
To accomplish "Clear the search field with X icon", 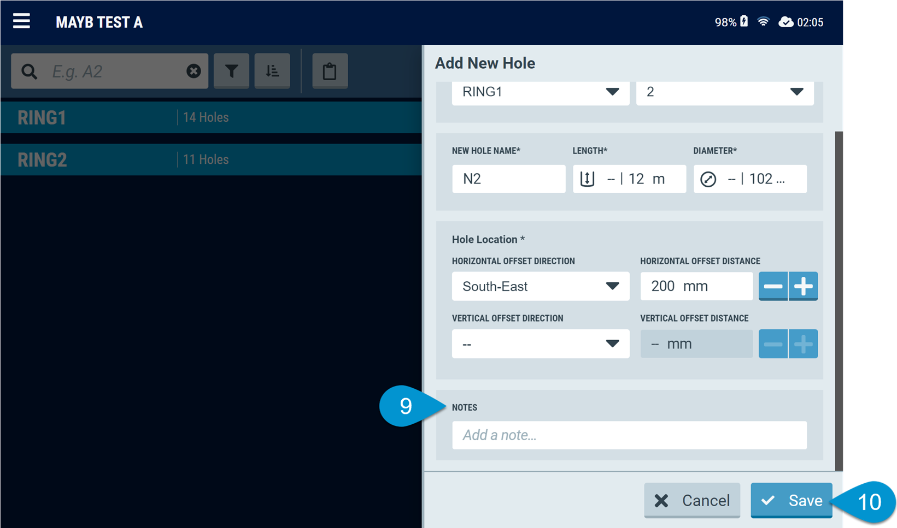I will [194, 71].
